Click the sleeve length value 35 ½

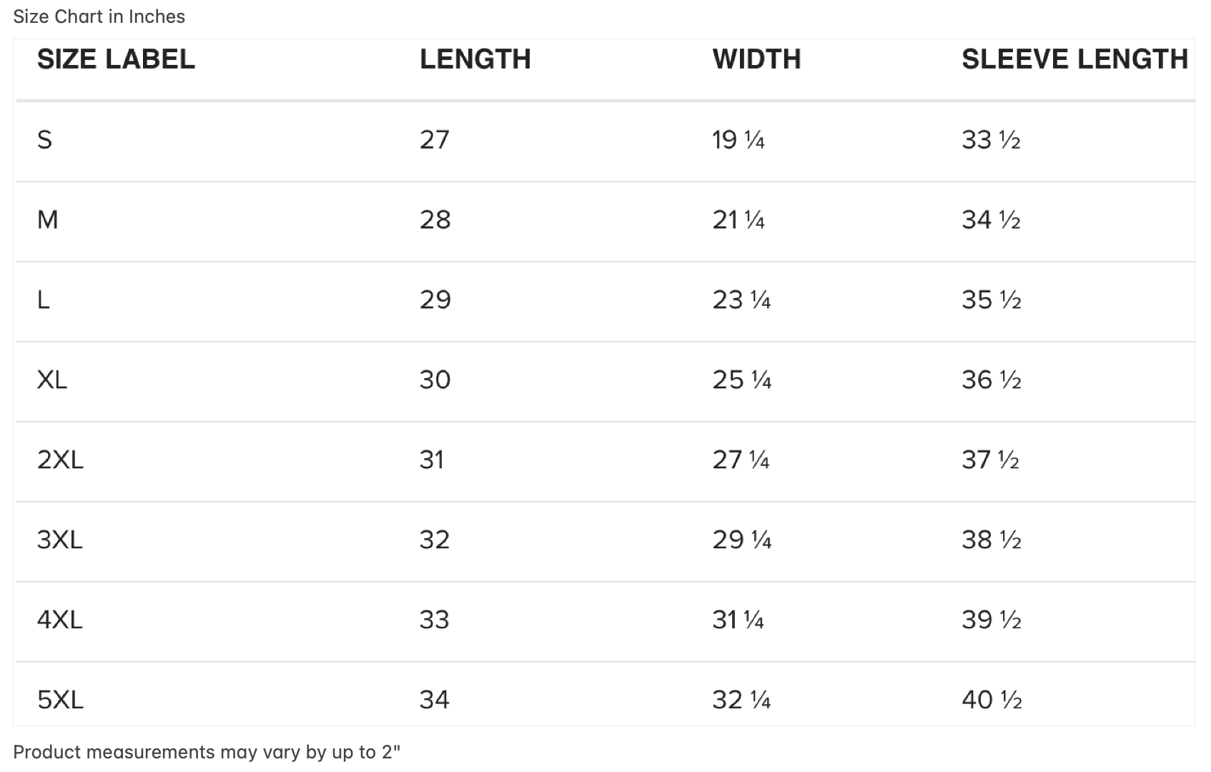coord(992,300)
